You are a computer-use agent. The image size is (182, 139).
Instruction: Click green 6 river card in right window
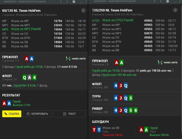coord(135,110)
